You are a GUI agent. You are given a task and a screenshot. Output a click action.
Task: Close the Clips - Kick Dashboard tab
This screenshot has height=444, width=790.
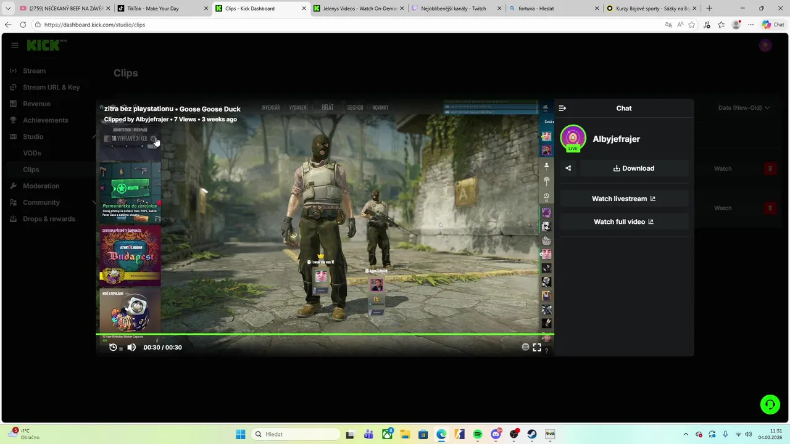click(304, 9)
